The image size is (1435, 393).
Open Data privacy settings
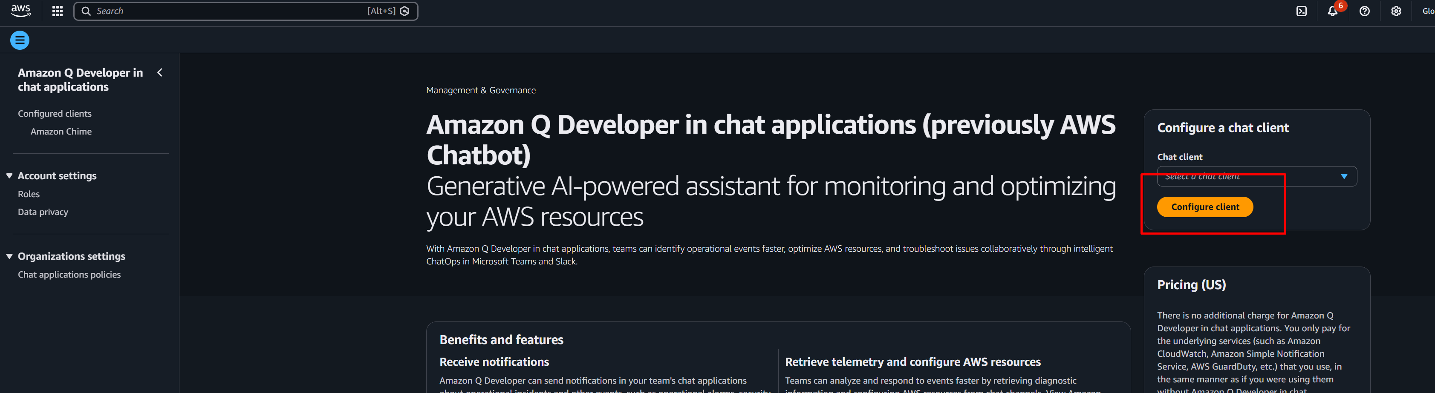coord(43,212)
